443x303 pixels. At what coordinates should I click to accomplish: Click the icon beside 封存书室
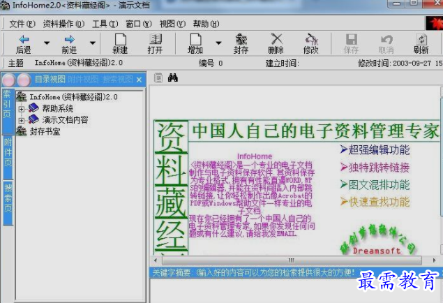(x=21, y=131)
